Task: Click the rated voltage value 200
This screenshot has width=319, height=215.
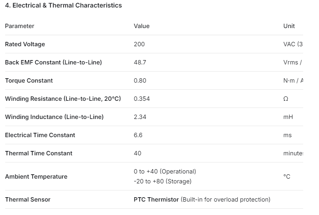Action: 139,44
